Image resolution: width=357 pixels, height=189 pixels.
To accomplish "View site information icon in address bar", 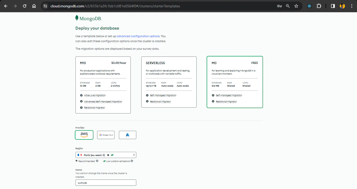I will click(45, 6).
